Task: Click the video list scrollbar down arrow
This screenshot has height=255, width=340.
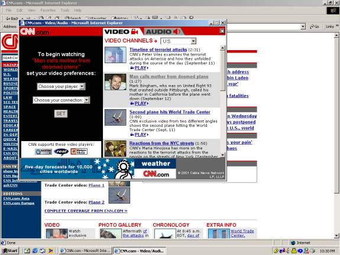Action: click(222, 155)
